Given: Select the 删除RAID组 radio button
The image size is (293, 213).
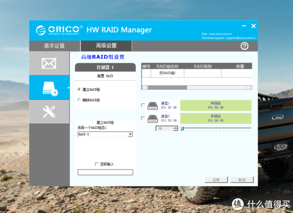Looking at the screenshot, I should pyautogui.click(x=80, y=100).
